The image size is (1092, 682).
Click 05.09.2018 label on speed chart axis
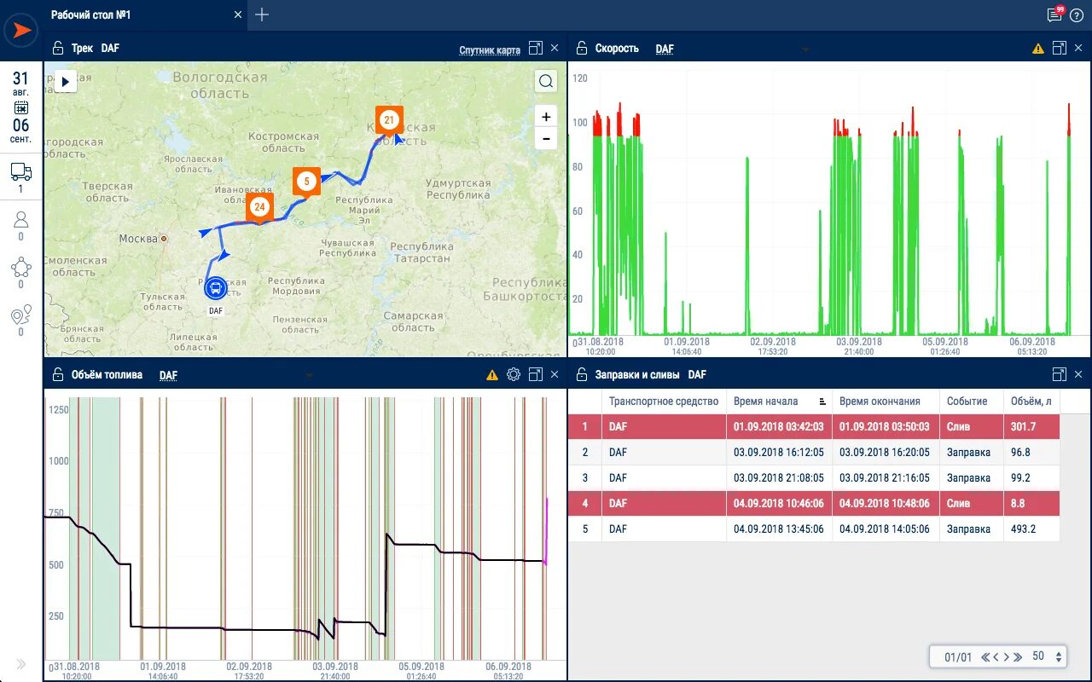click(947, 342)
